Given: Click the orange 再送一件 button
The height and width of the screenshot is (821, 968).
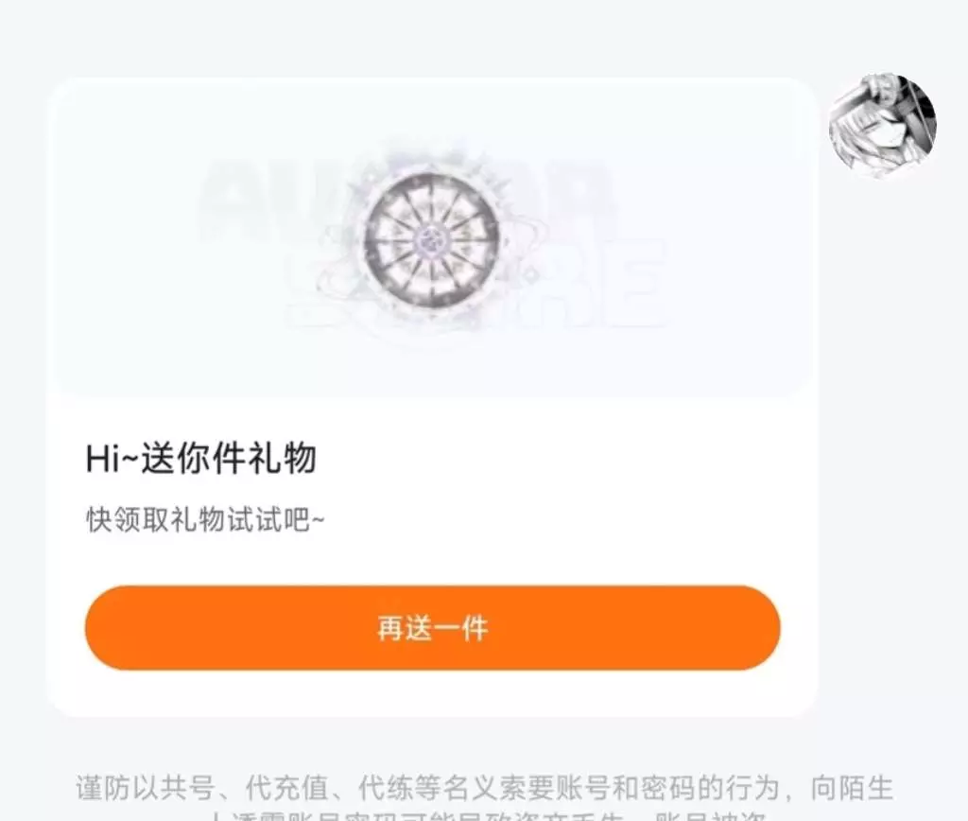Looking at the screenshot, I should (x=432, y=628).
